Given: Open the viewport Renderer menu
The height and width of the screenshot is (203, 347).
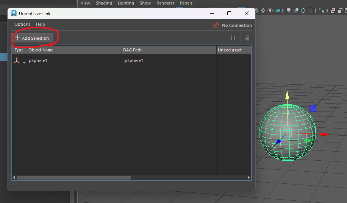Looking at the screenshot, I should click(x=165, y=3).
